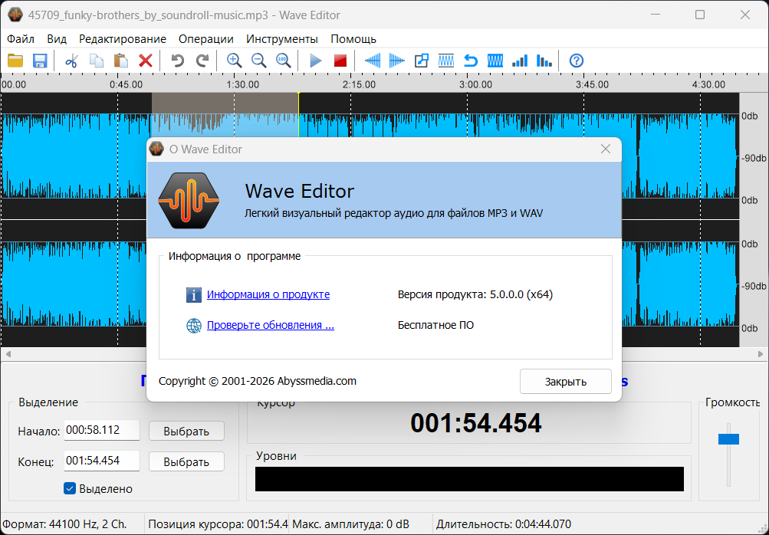The width and height of the screenshot is (769, 535).
Task: Click the paste clipboard icon
Action: tap(120, 61)
